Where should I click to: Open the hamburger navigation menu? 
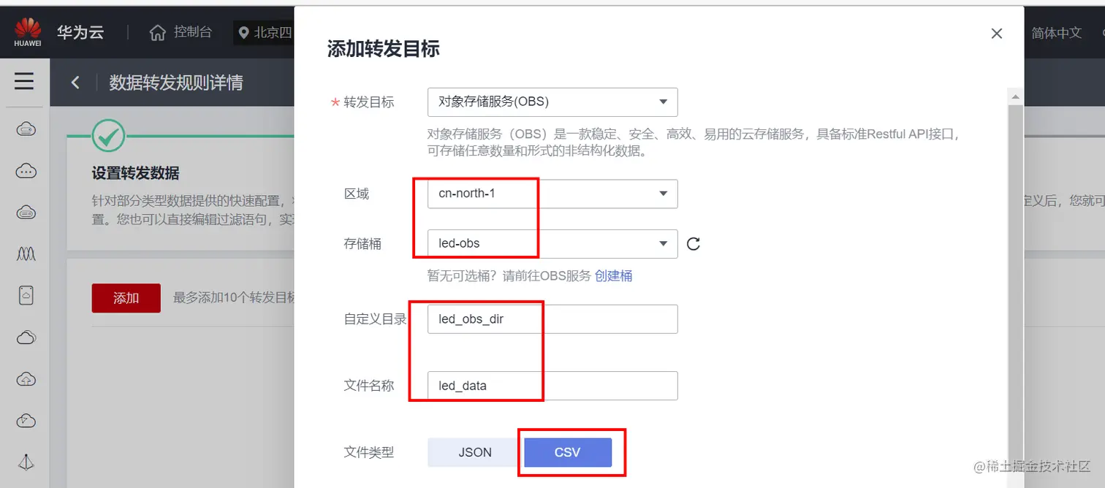tap(24, 81)
